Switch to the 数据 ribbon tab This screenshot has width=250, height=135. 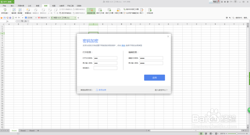click(x=38, y=6)
